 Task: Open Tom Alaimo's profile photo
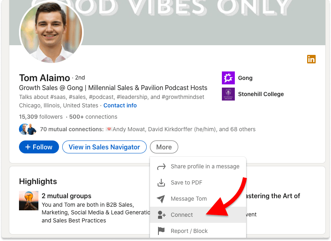51,32
